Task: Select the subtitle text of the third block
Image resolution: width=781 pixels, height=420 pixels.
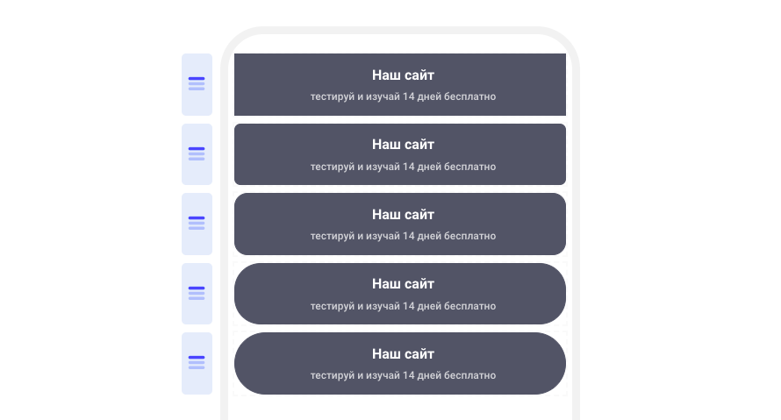Action: (403, 236)
